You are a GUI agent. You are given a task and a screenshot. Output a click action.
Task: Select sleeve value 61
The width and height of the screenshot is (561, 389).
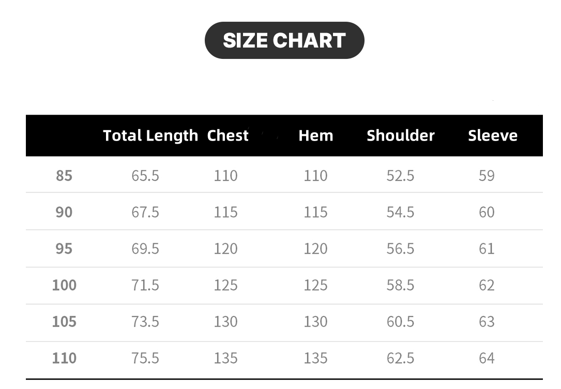tap(487, 248)
